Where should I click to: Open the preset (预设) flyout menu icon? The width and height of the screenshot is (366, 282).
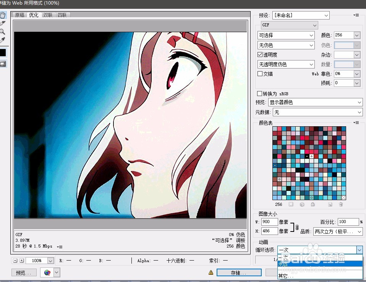click(356, 15)
